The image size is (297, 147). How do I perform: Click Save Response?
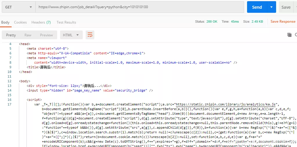click(x=283, y=21)
